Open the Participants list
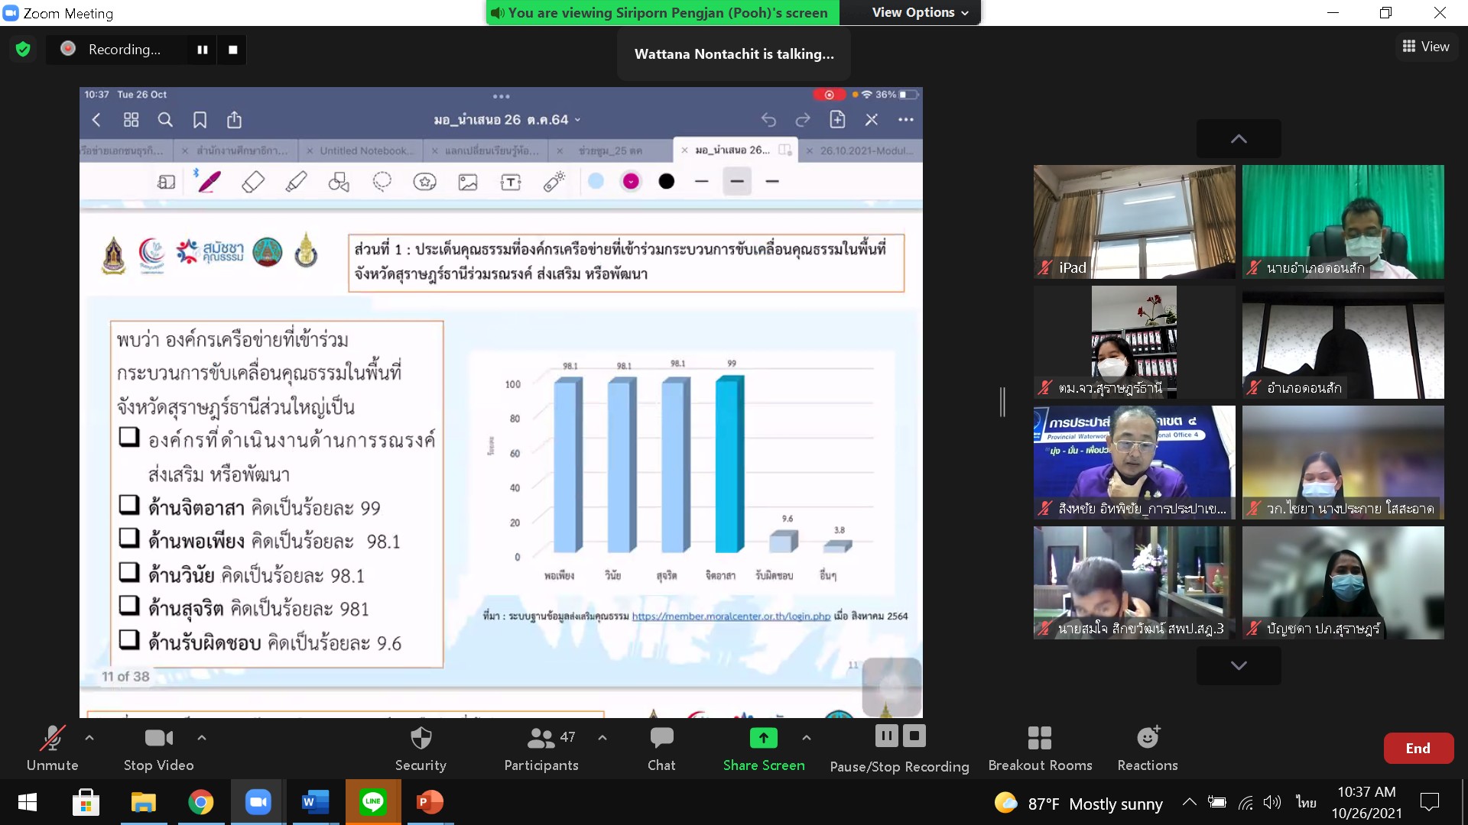 tap(541, 738)
